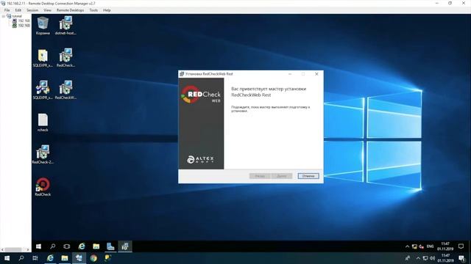The width and height of the screenshot is (471, 264).
Task: Select the disconnected 192.168 server with gray icon
Action: (21, 21)
